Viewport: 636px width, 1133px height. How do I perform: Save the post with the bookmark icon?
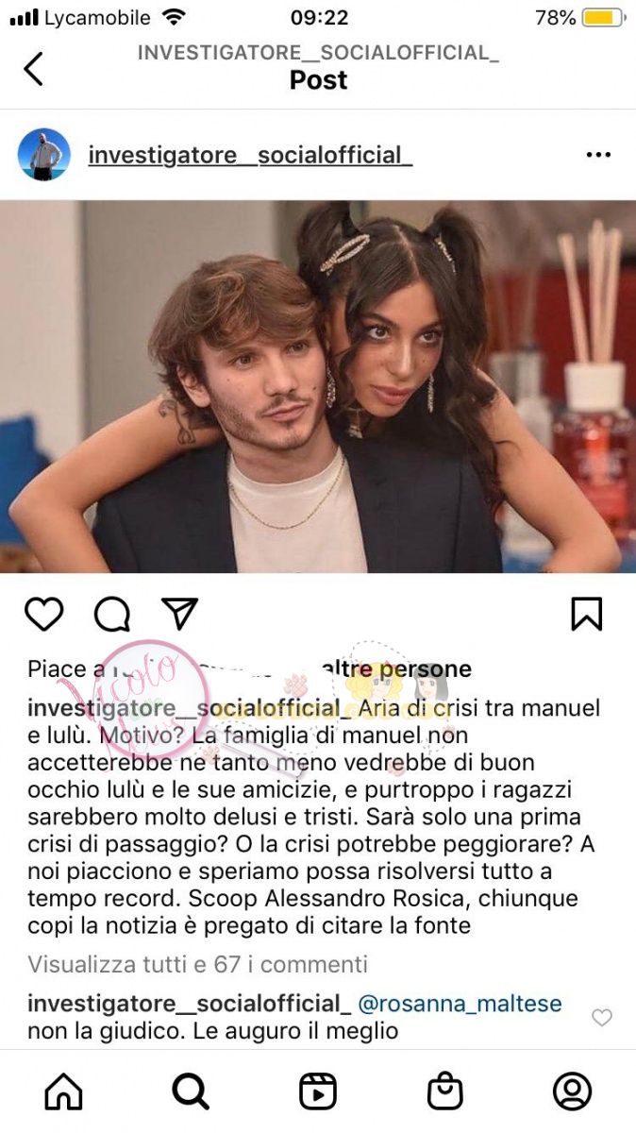click(586, 615)
